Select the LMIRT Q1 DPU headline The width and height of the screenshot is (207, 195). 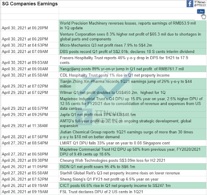coord(132,143)
